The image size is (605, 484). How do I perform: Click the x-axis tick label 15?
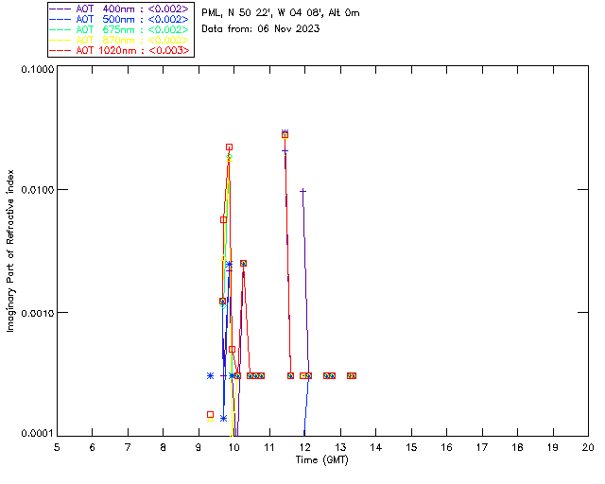tap(411, 447)
